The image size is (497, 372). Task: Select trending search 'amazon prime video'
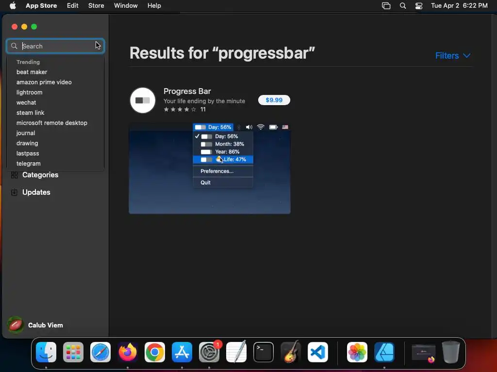pos(44,82)
